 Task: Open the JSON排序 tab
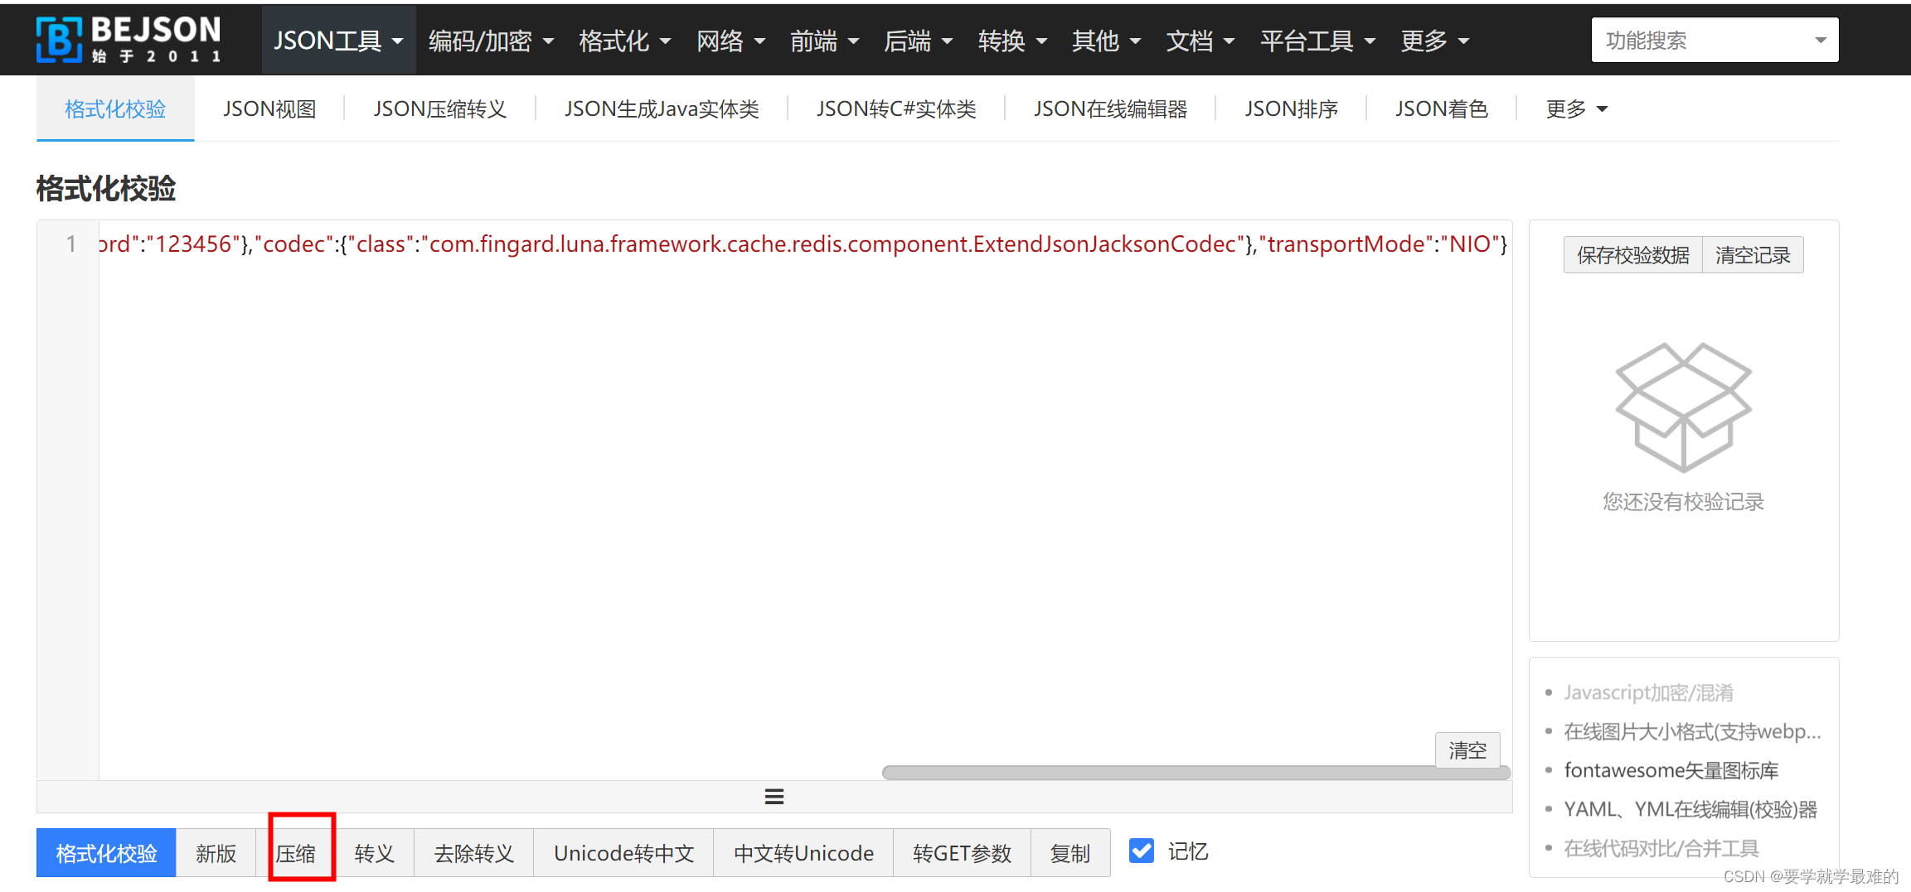point(1291,109)
